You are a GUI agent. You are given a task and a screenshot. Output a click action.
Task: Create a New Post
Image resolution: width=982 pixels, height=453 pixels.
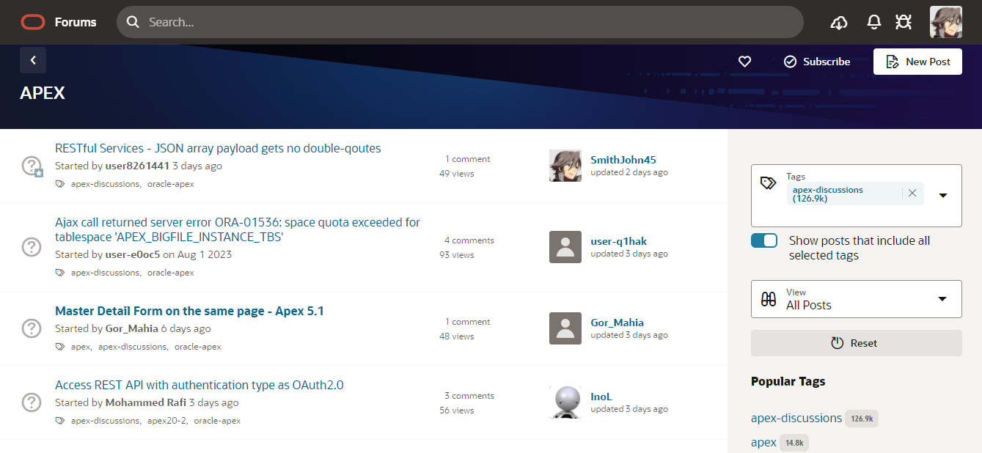click(917, 62)
